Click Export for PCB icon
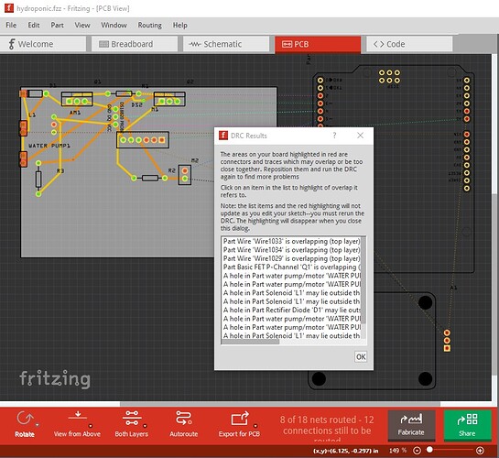The image size is (499, 458). [x=239, y=419]
